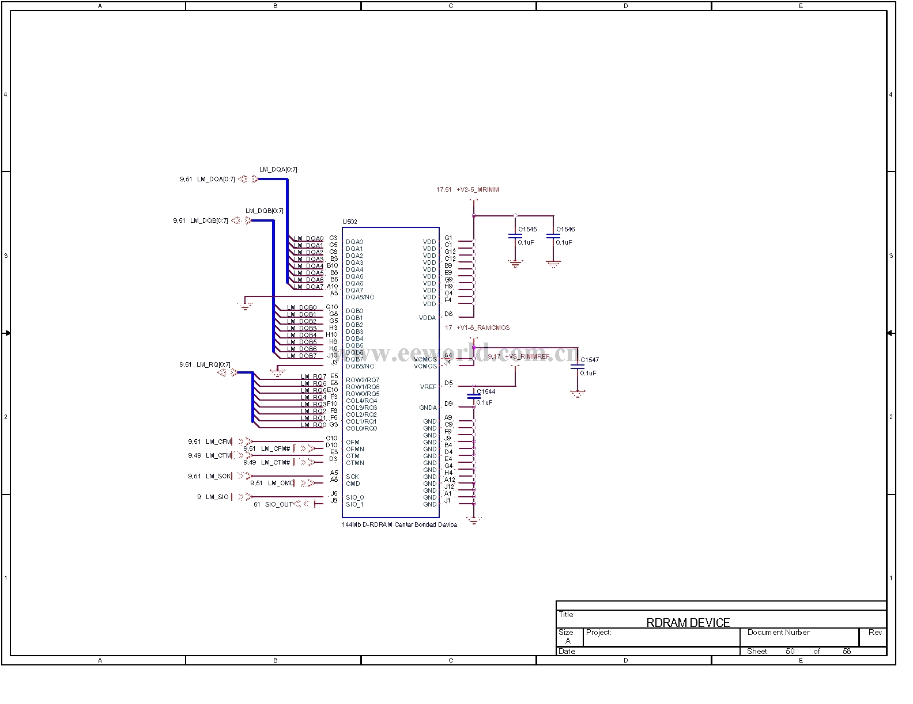Click the COL0/RQ0 pin name
Image resolution: width=913 pixels, height=704 pixels.
[361, 428]
